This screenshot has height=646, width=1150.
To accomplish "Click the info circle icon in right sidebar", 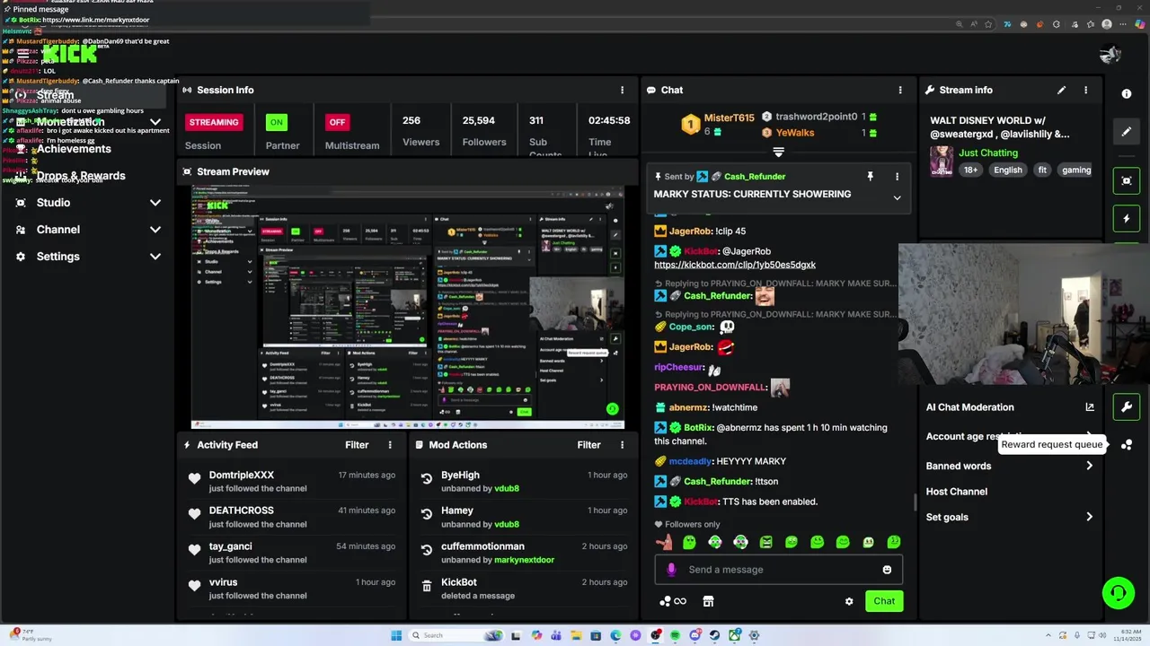I will 1127,93.
